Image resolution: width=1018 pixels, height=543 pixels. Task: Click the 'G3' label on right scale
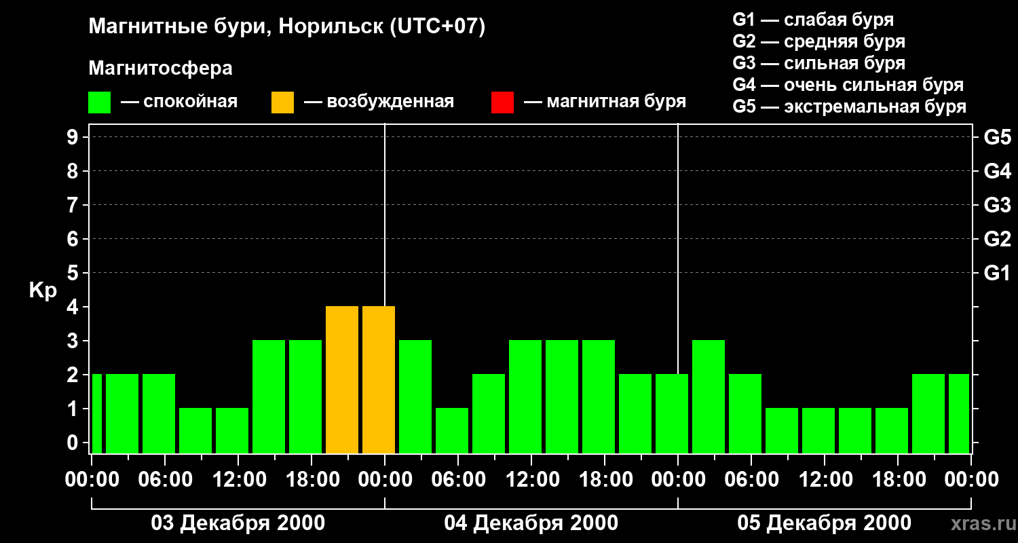click(x=997, y=205)
